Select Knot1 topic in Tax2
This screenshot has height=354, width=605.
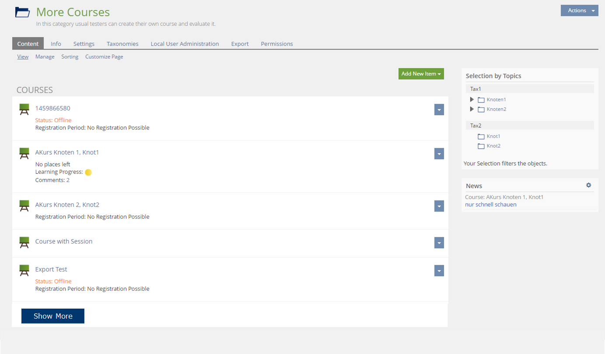click(494, 136)
